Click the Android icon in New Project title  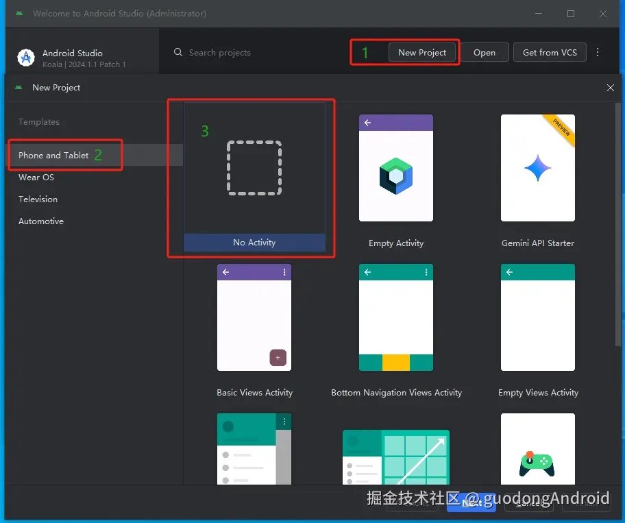[19, 87]
